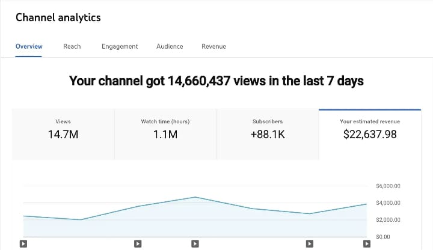433x250 pixels.
Task: Click the 14,660,437 views summary headline
Action: click(x=216, y=81)
